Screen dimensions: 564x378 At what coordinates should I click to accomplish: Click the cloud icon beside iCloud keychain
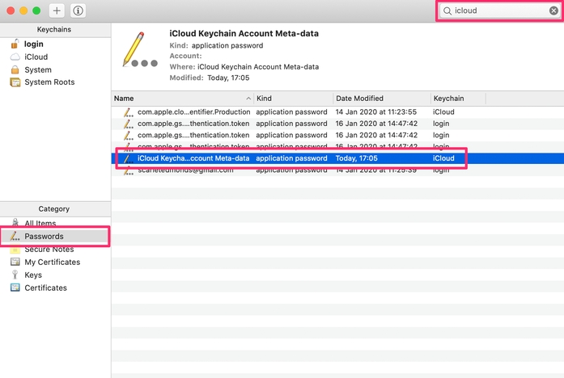(15, 57)
